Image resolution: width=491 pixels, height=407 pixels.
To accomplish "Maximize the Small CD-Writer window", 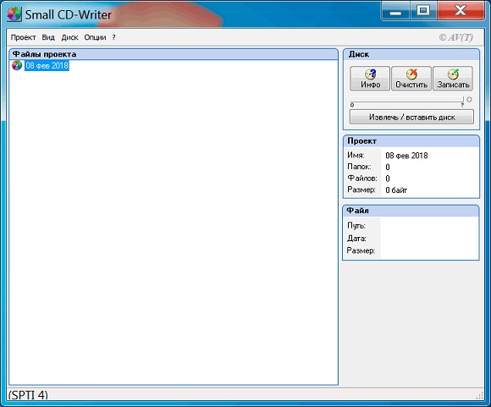I will point(422,11).
